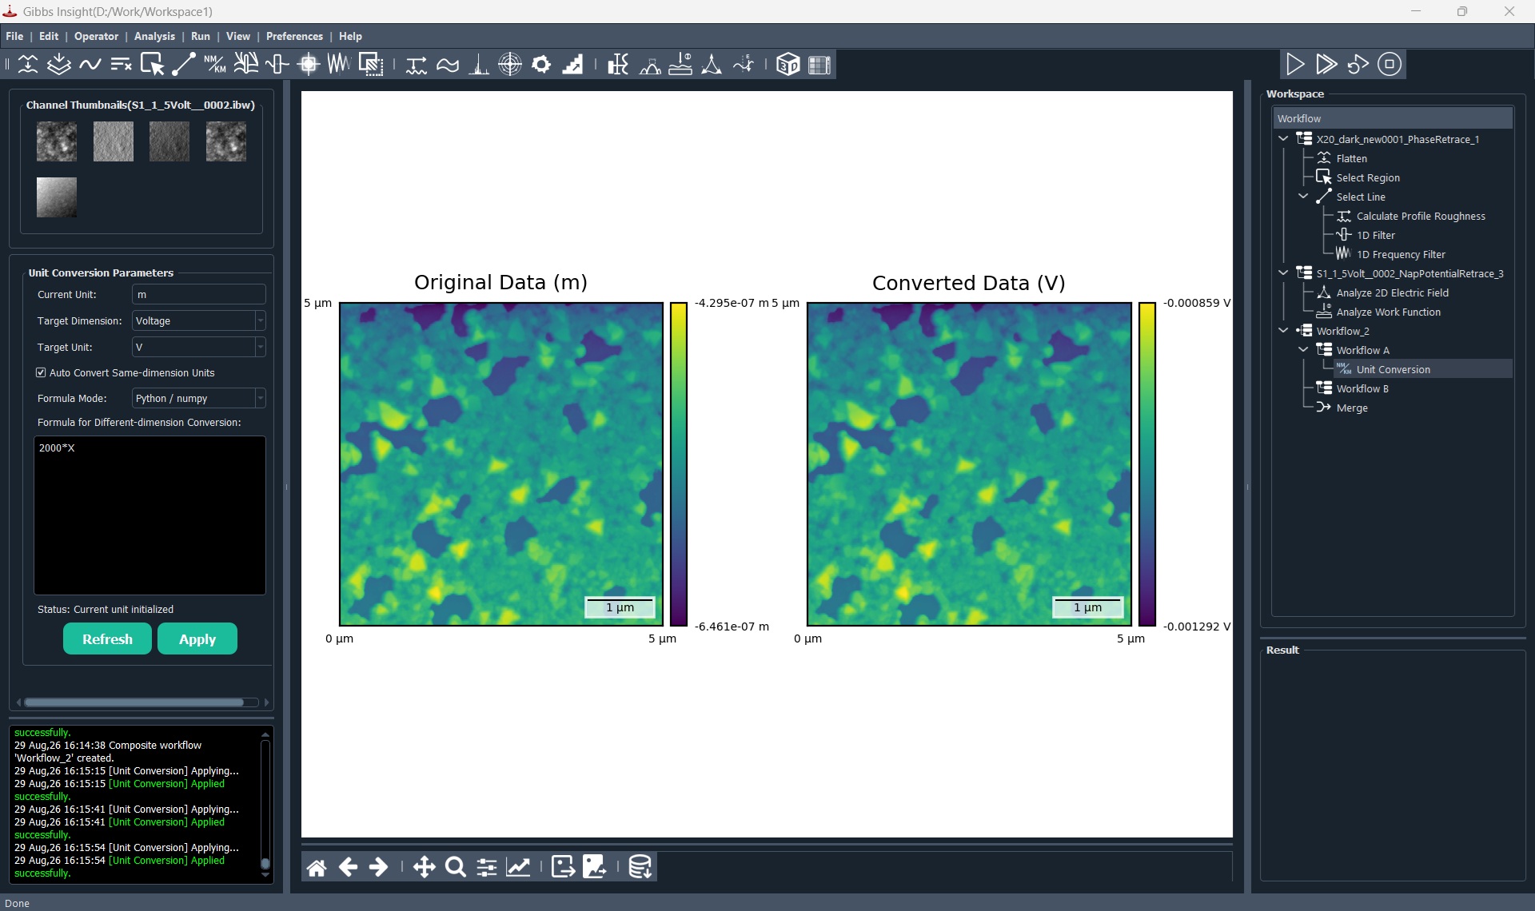
Task: Activate the zoom magnifier in plot toolbar
Action: point(455,867)
